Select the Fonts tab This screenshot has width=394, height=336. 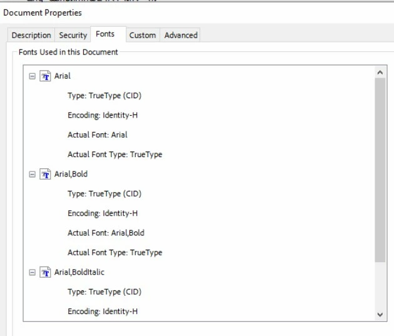point(108,34)
